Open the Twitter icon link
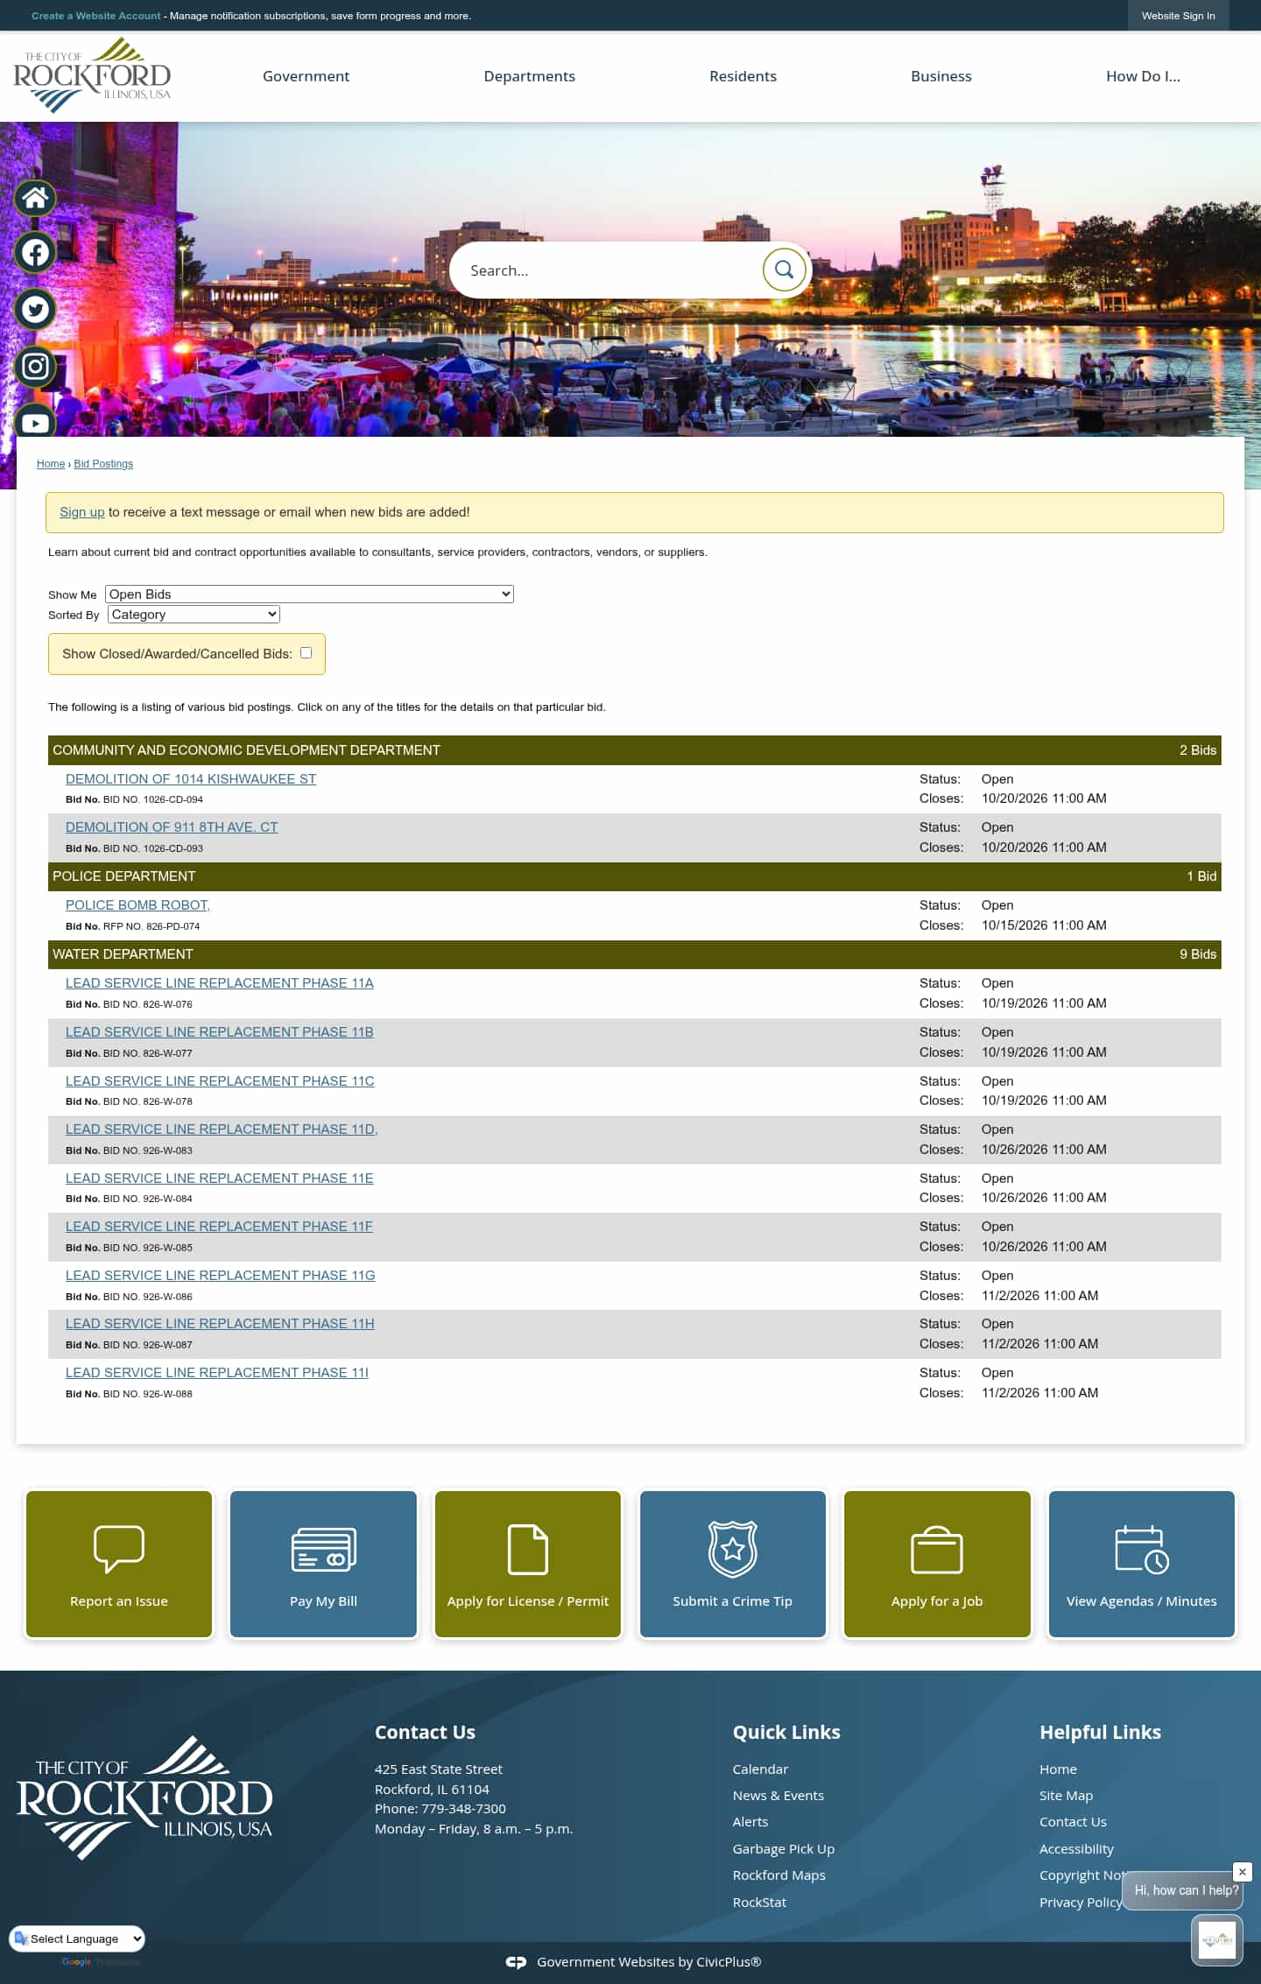The width and height of the screenshot is (1261, 1984). point(35,309)
